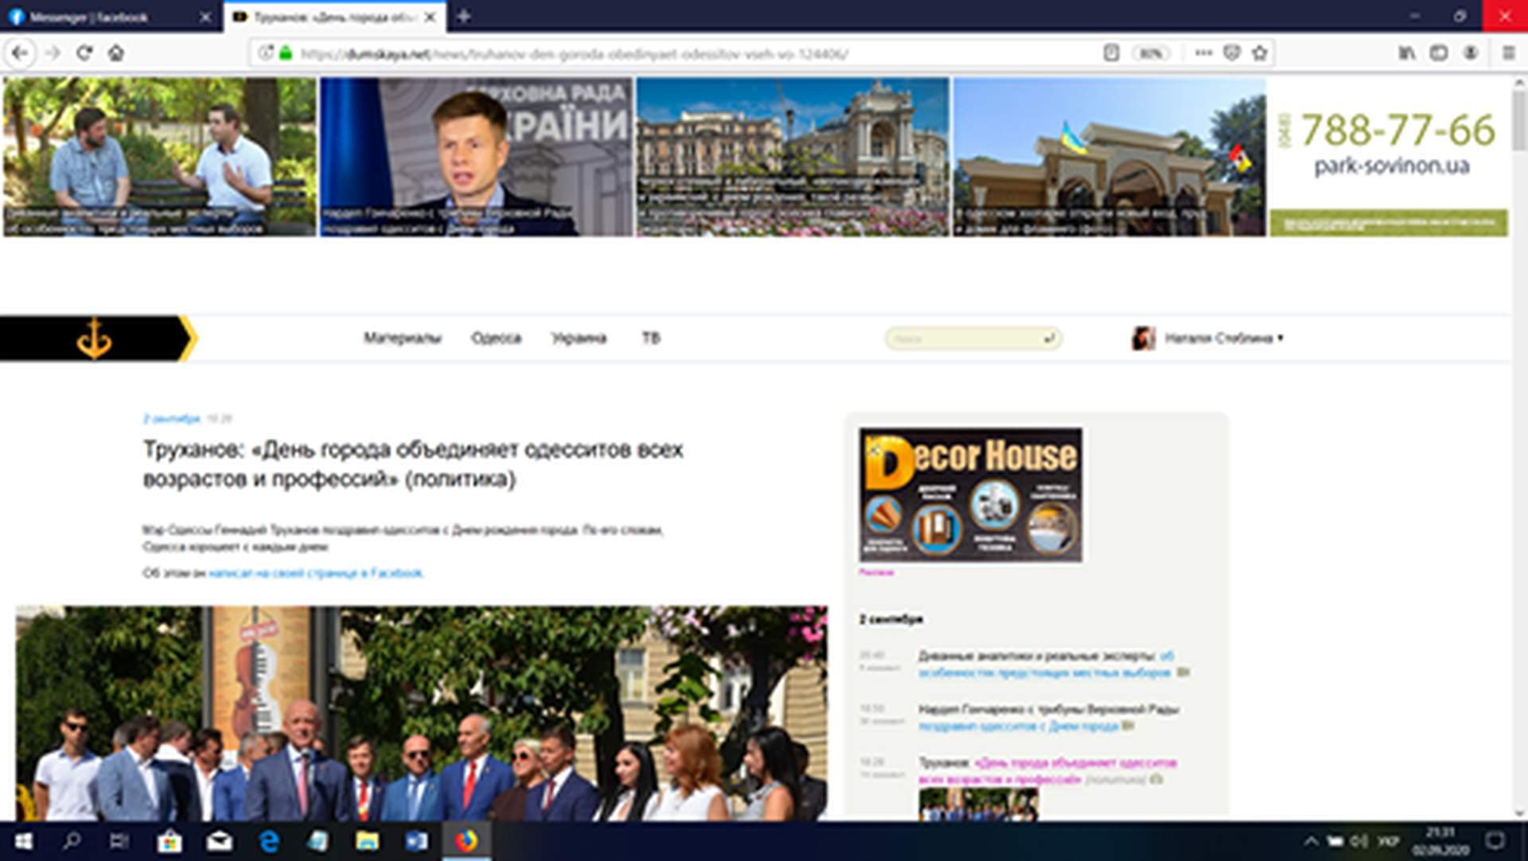Viewport: 1528px width, 861px height.
Task: Open Материалы menu item
Action: (403, 338)
